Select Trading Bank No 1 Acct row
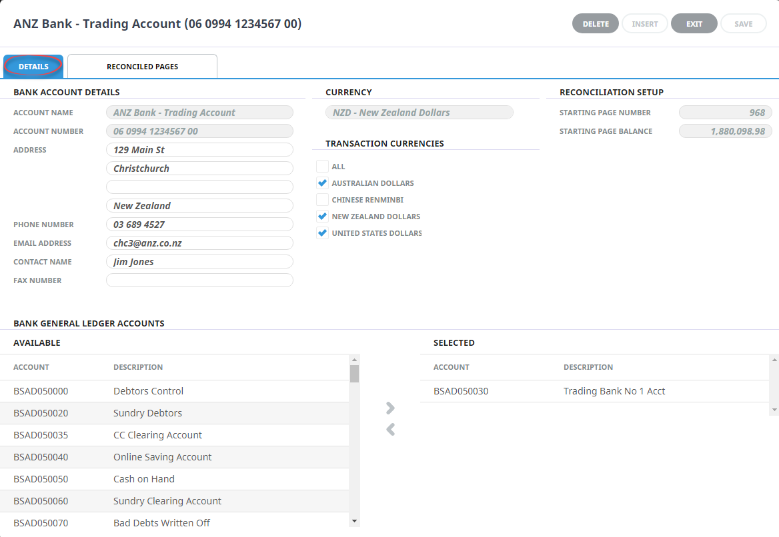The height and width of the screenshot is (537, 779). pyautogui.click(x=595, y=391)
